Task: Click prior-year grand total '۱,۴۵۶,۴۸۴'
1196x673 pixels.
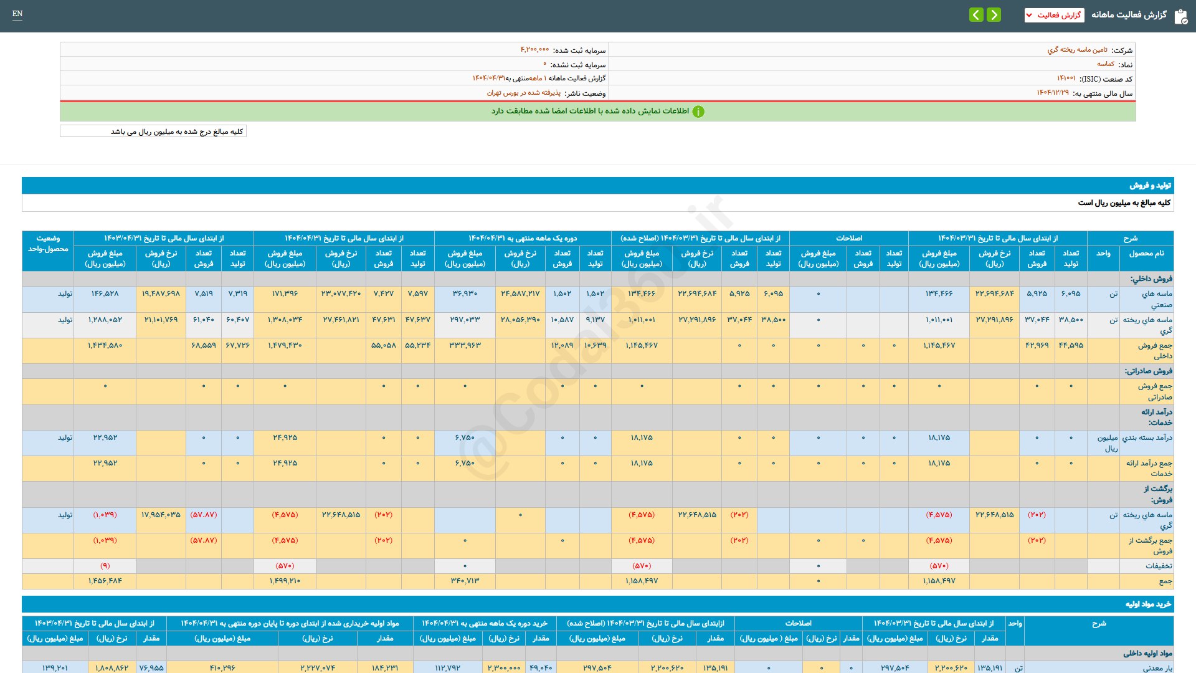Action: (x=105, y=581)
